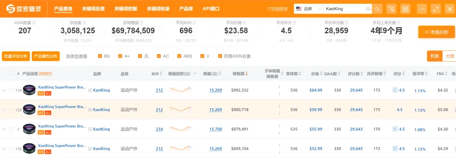Sort table by 价格 column
The image size is (456, 158).
click(321, 74)
